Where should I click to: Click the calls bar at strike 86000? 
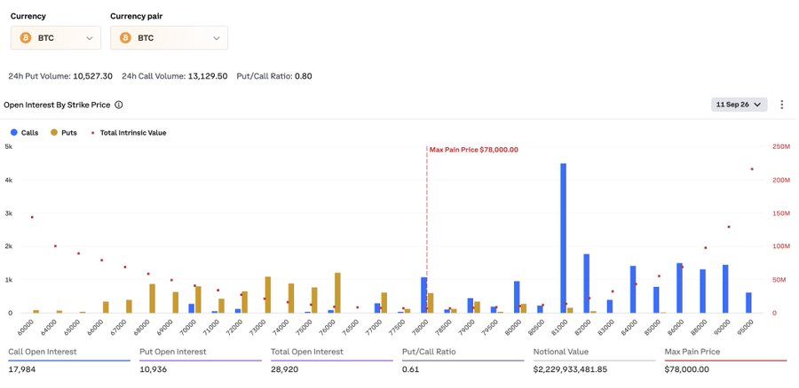tap(679, 288)
